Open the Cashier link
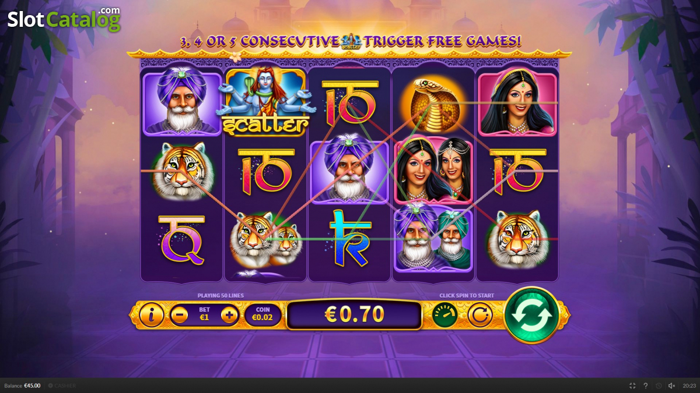This screenshot has height=393, width=700. click(x=62, y=385)
